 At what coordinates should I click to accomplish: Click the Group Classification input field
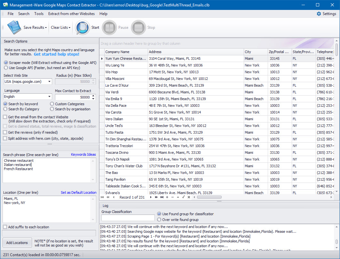(128, 218)
